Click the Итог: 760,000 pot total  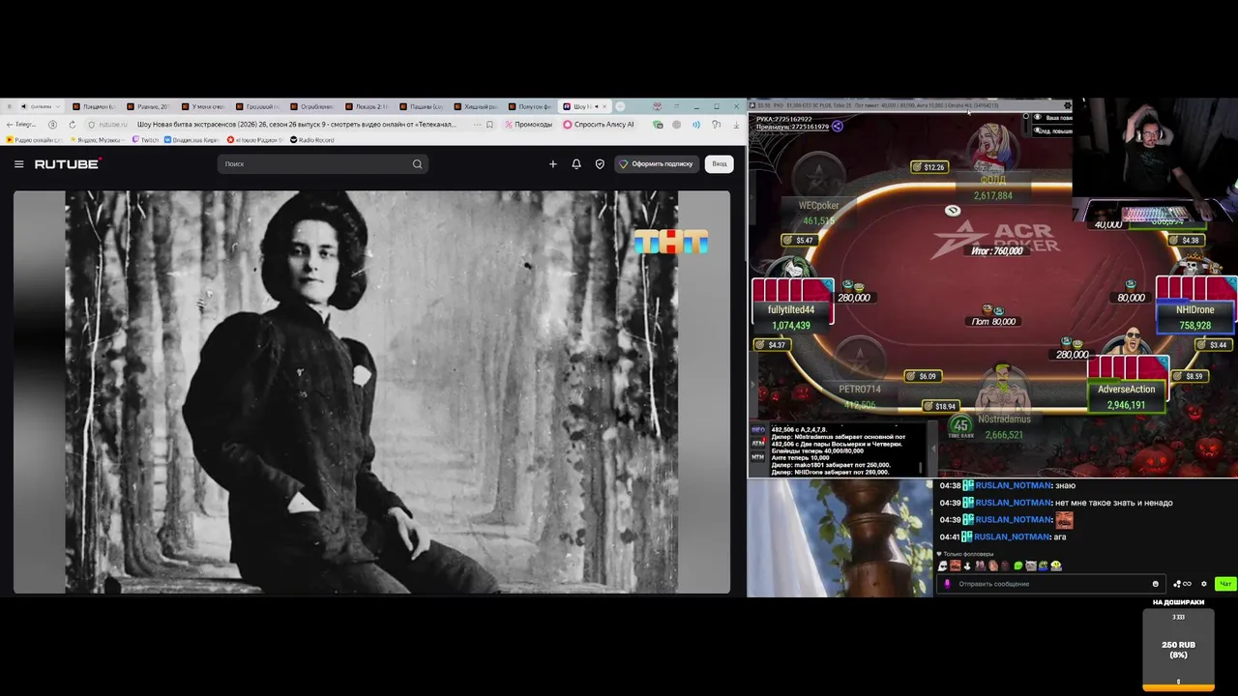pyautogui.click(x=996, y=251)
